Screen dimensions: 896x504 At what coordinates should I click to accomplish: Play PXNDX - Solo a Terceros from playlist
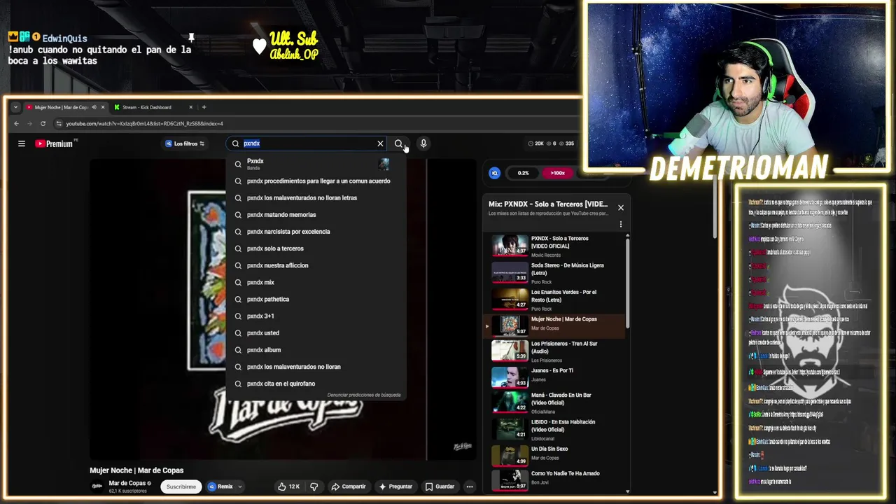point(557,246)
